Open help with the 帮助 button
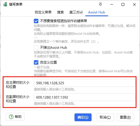This screenshot has width=140, height=126. 15,117
